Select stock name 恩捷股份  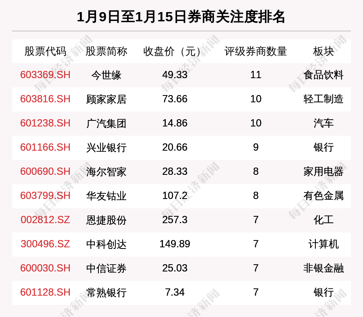point(106,220)
